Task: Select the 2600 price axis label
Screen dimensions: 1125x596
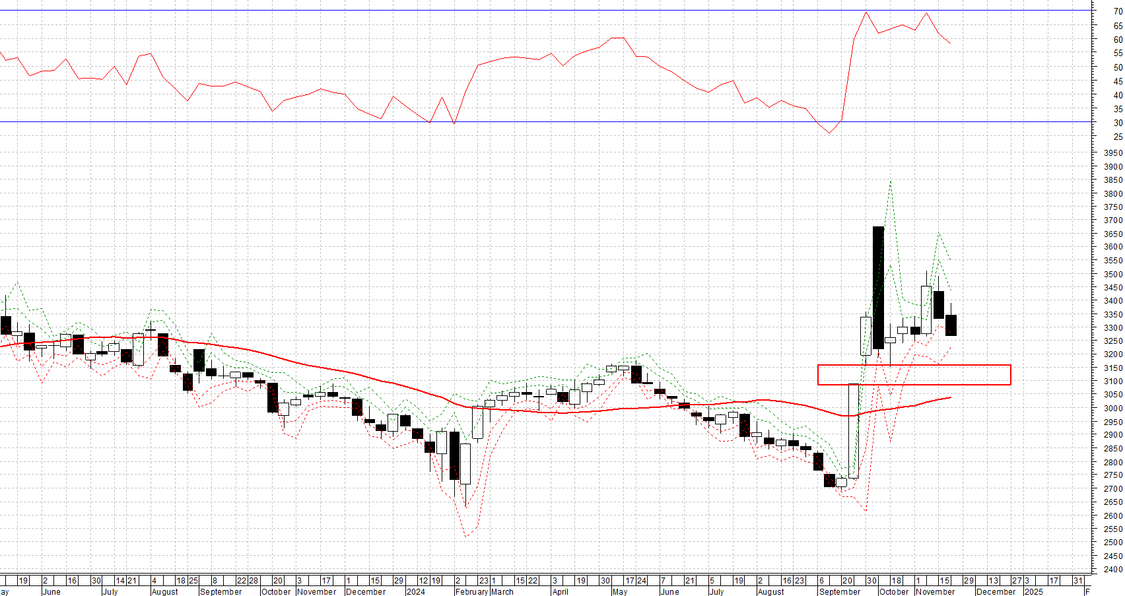Action: click(1112, 516)
